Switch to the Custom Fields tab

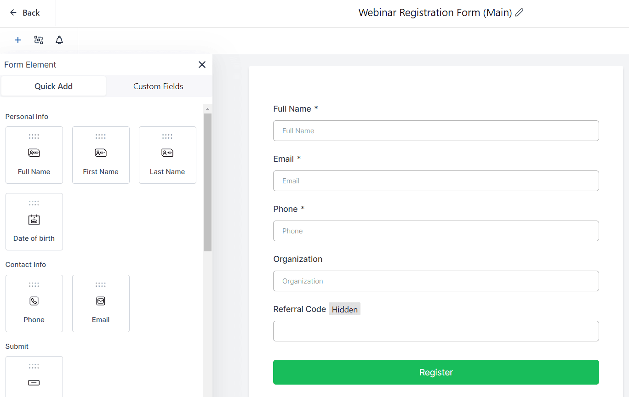pos(158,86)
